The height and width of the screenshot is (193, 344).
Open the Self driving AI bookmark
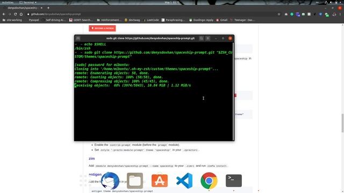tap(54, 20)
